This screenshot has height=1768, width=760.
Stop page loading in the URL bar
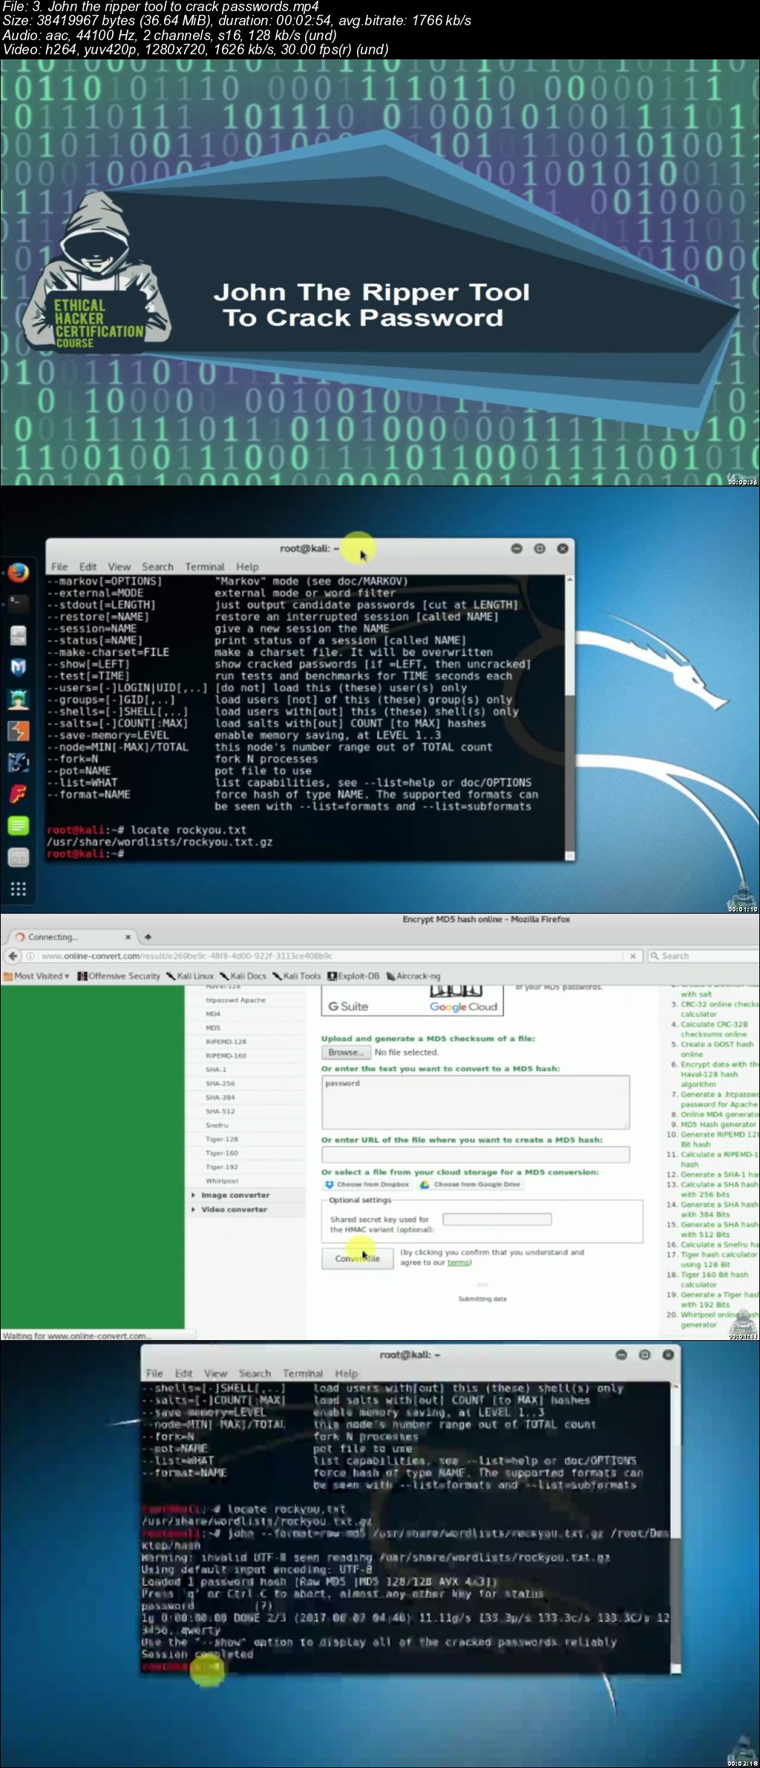(x=632, y=956)
